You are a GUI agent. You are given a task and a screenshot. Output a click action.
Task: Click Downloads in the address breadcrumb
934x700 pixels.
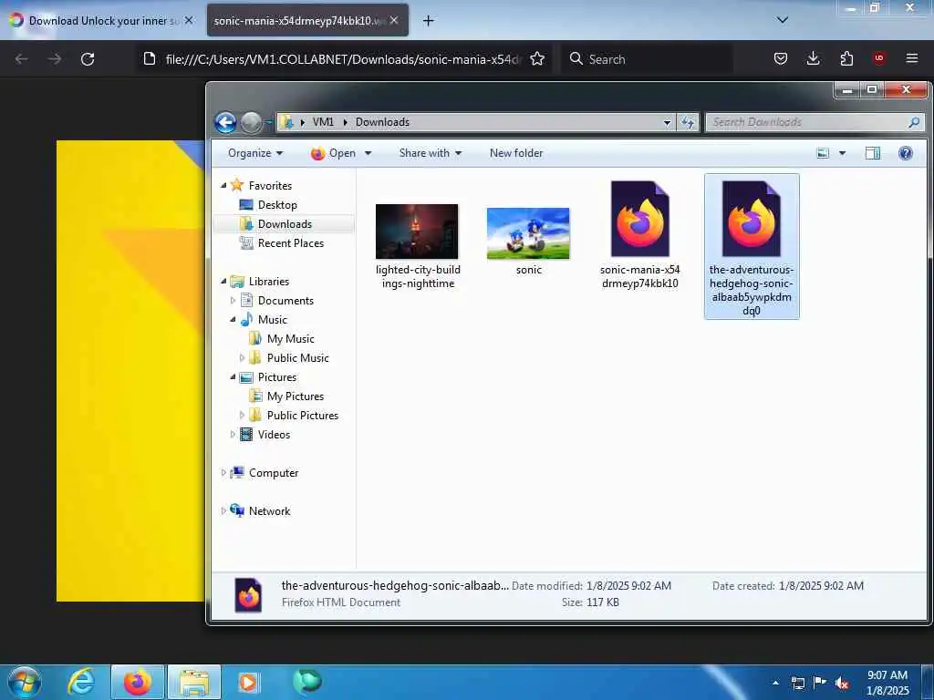(x=382, y=122)
